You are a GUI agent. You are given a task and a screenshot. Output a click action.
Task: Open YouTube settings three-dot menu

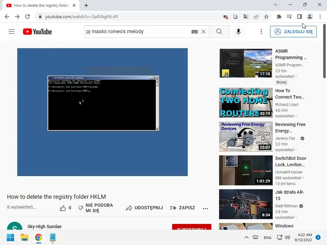click(x=261, y=32)
